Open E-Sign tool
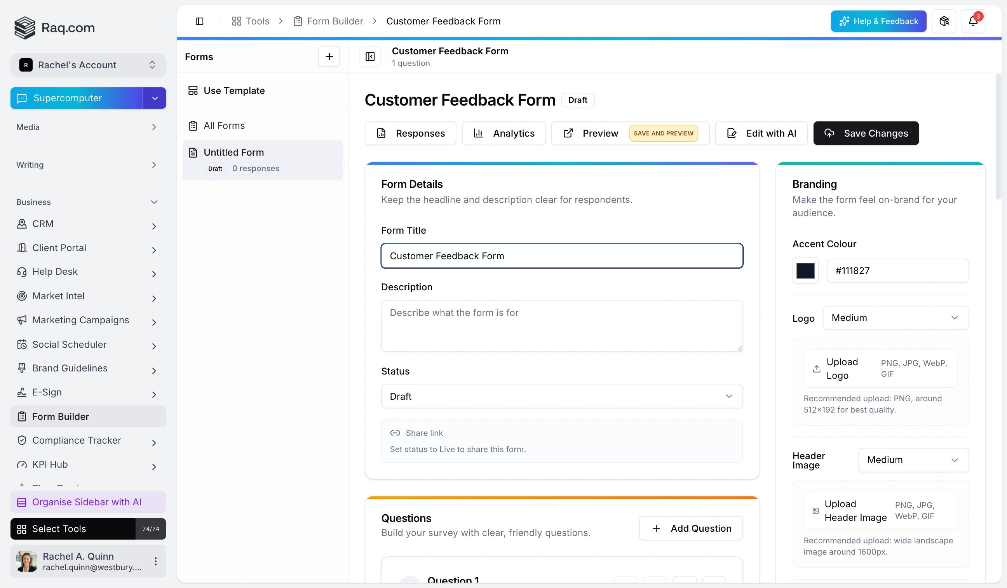The width and height of the screenshot is (1007, 588). coord(88,392)
